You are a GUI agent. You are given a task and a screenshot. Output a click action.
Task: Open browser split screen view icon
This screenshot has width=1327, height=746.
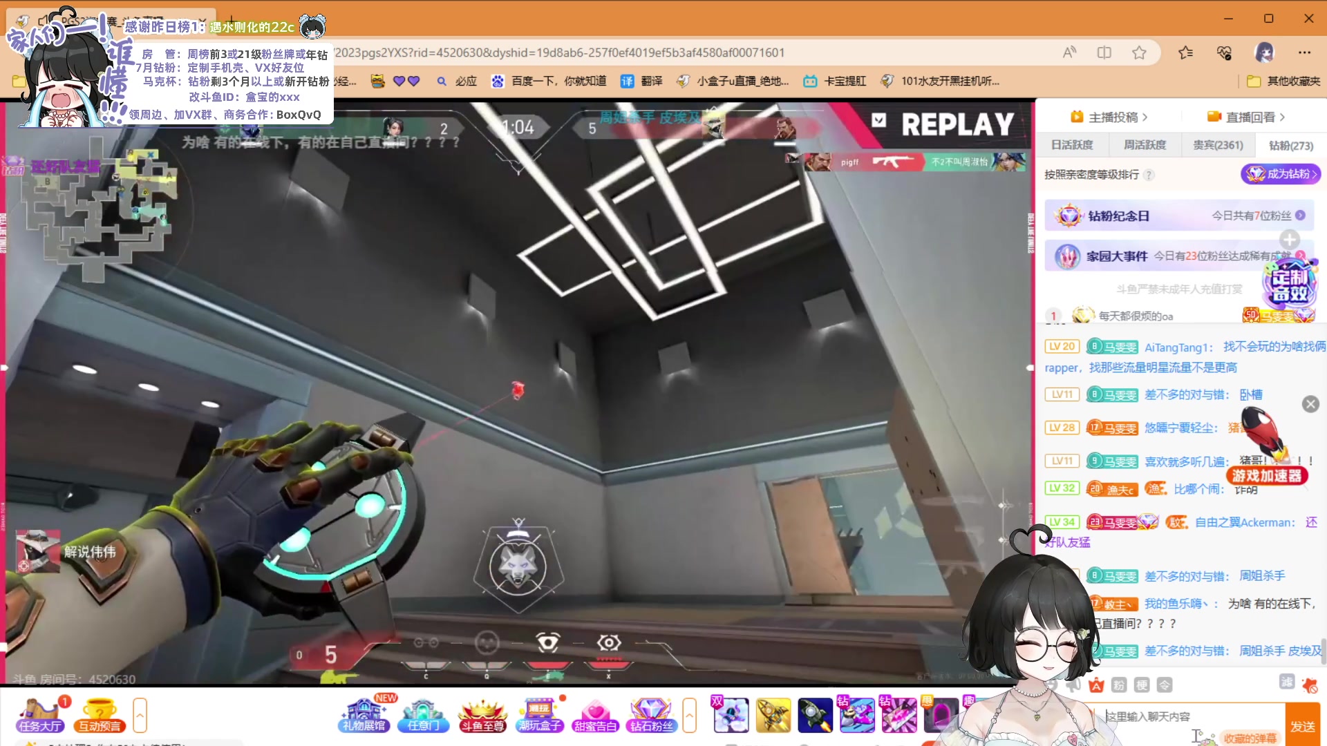point(1104,52)
